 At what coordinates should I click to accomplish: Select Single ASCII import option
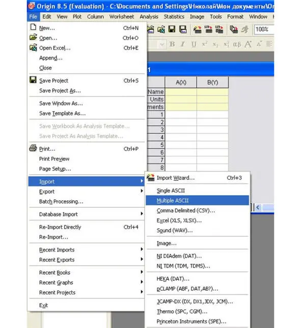tap(197, 190)
